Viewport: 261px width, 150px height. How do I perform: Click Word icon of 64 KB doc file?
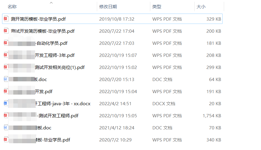6,79
